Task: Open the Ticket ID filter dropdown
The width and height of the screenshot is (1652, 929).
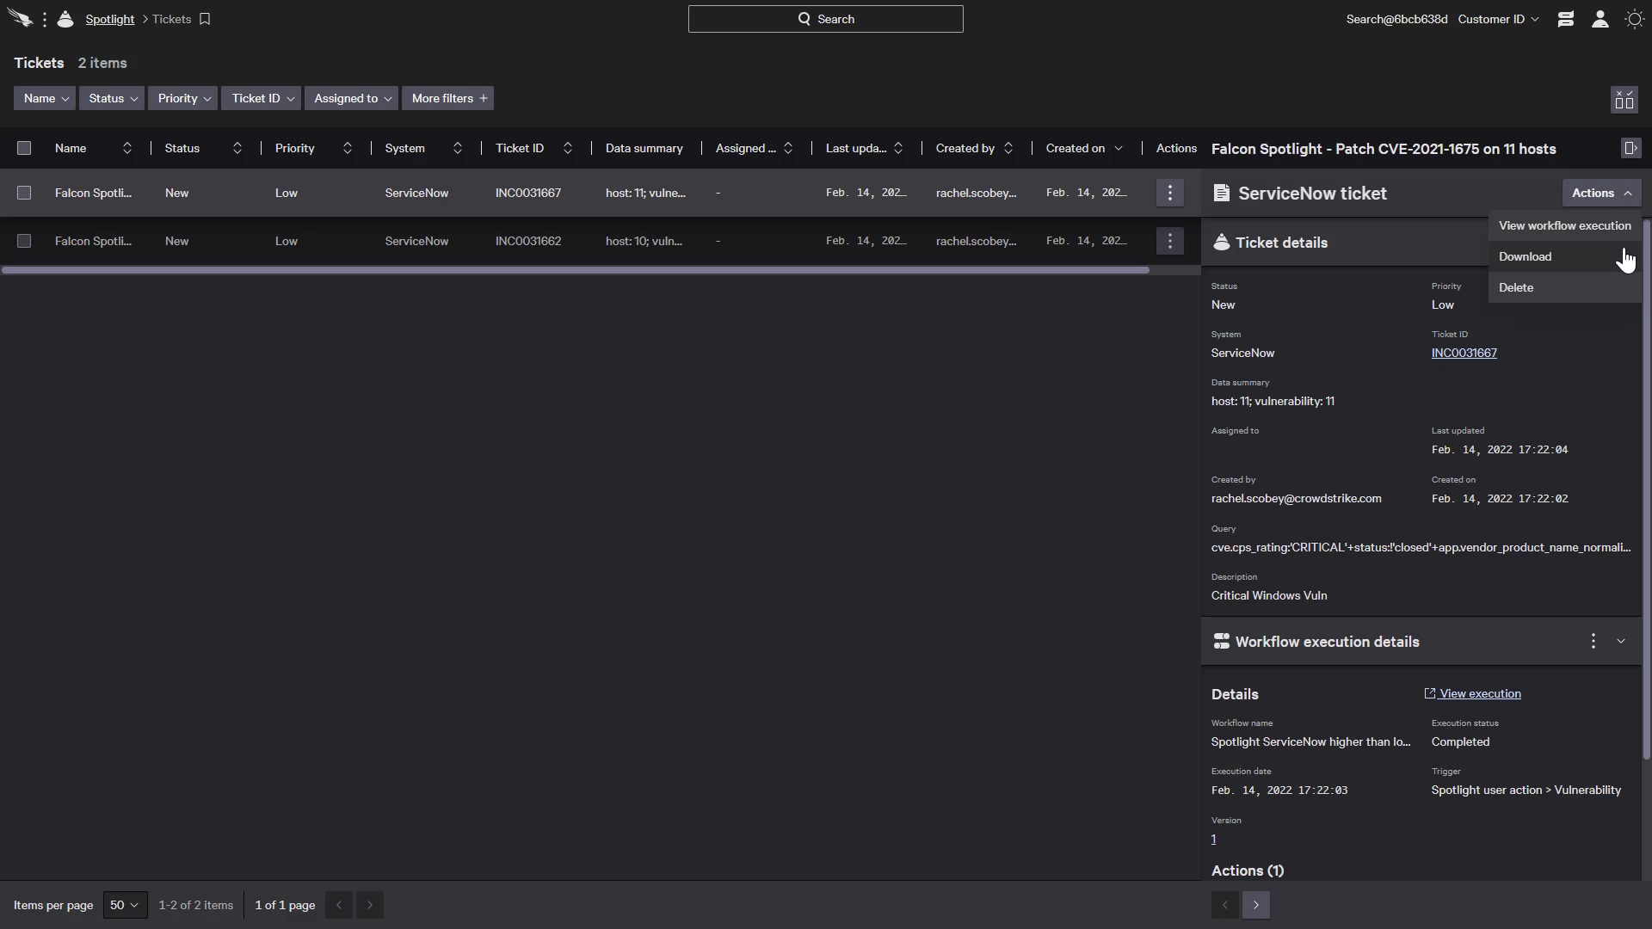Action: [x=262, y=98]
